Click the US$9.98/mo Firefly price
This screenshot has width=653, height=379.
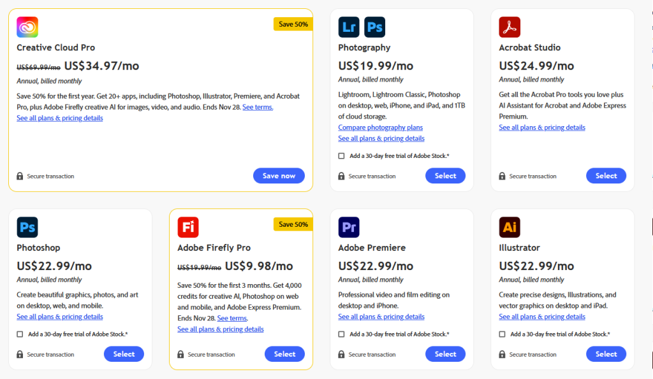[x=259, y=266]
